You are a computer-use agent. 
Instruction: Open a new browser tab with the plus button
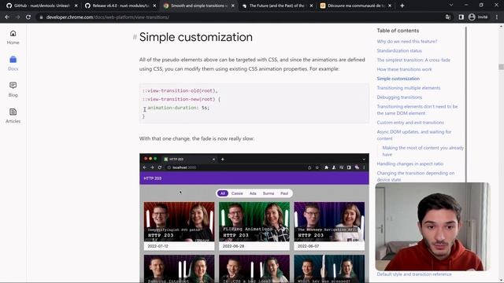pos(402,6)
